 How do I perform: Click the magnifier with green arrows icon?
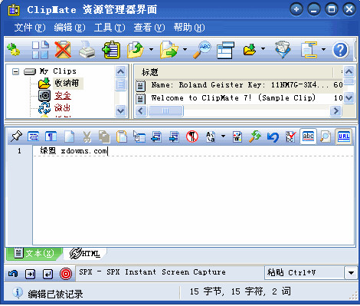click(x=255, y=137)
